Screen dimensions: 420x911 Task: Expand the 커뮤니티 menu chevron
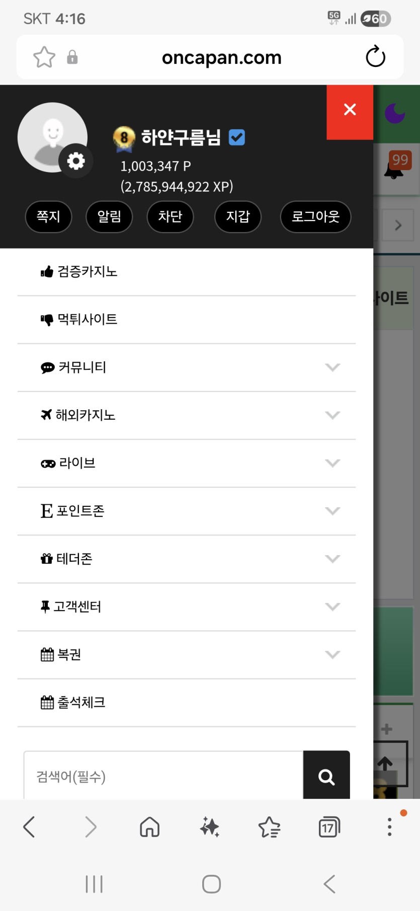point(332,367)
